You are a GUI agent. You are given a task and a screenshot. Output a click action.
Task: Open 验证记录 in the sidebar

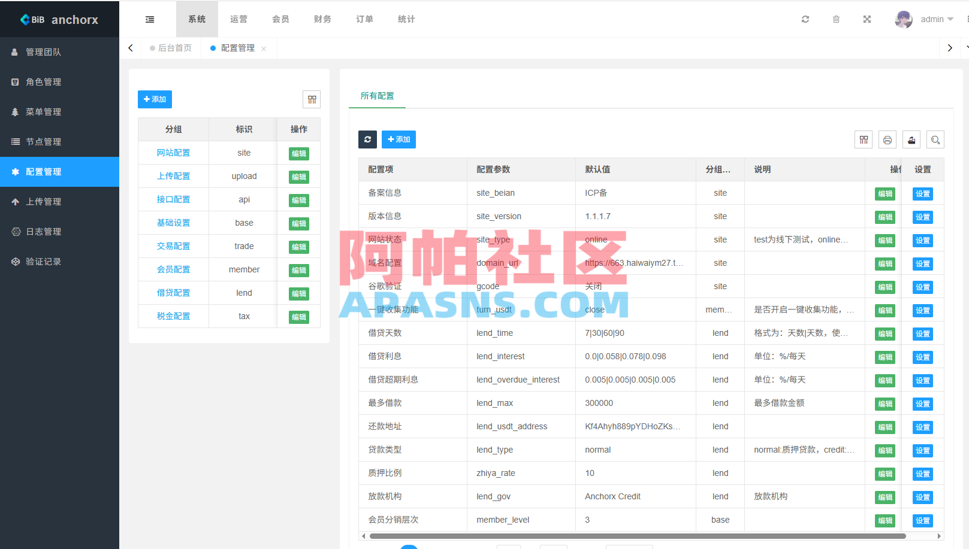(59, 262)
